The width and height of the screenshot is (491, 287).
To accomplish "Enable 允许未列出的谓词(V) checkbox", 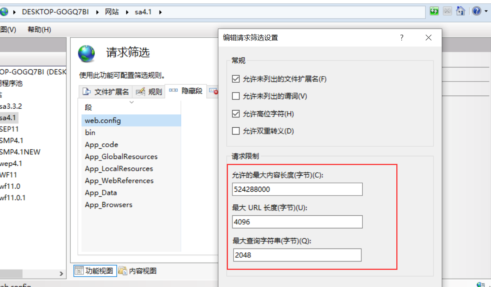I will pyautogui.click(x=236, y=96).
